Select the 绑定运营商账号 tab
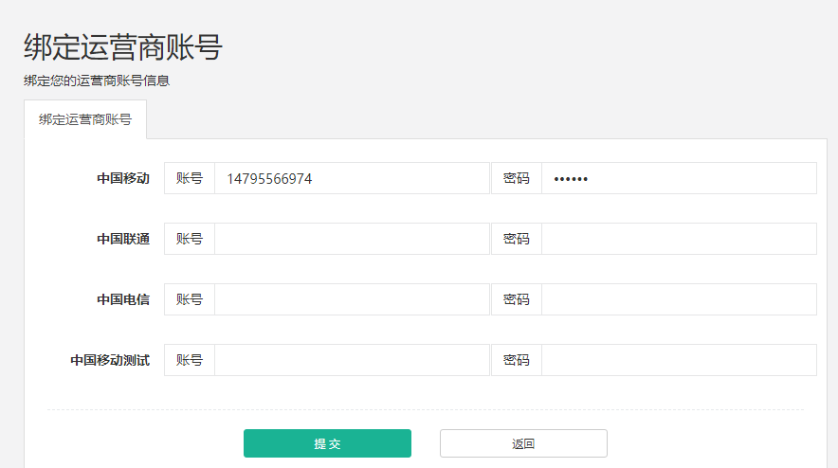 click(x=85, y=119)
